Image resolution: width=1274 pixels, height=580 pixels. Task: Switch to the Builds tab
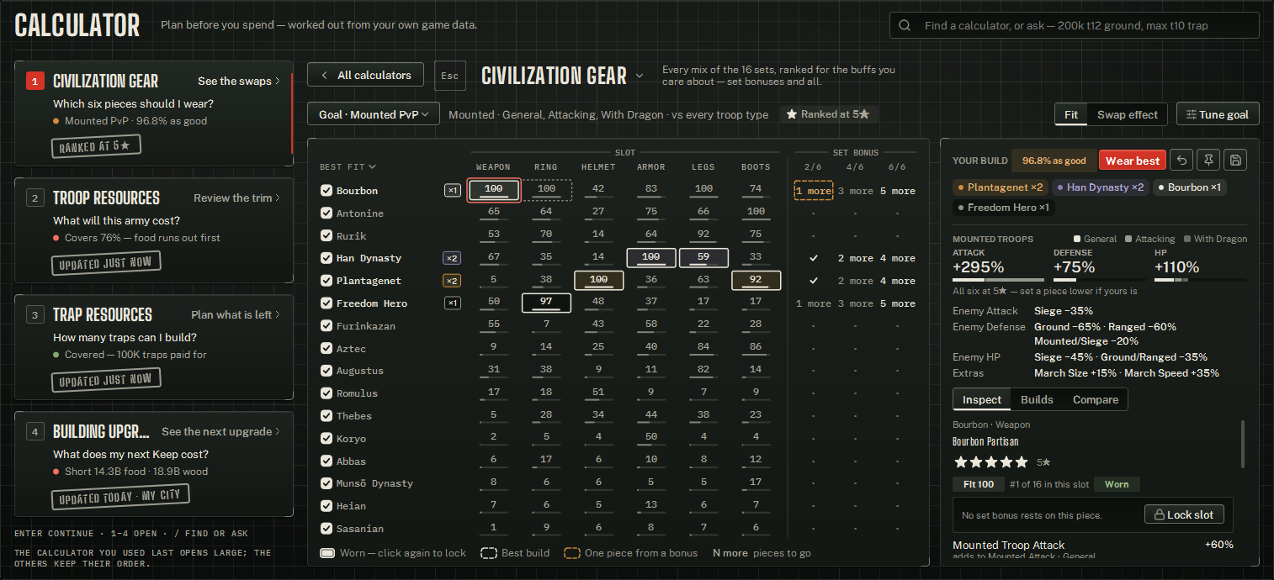tap(1037, 399)
